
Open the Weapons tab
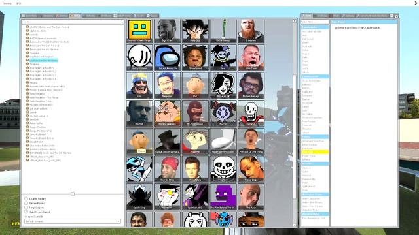point(46,16)
